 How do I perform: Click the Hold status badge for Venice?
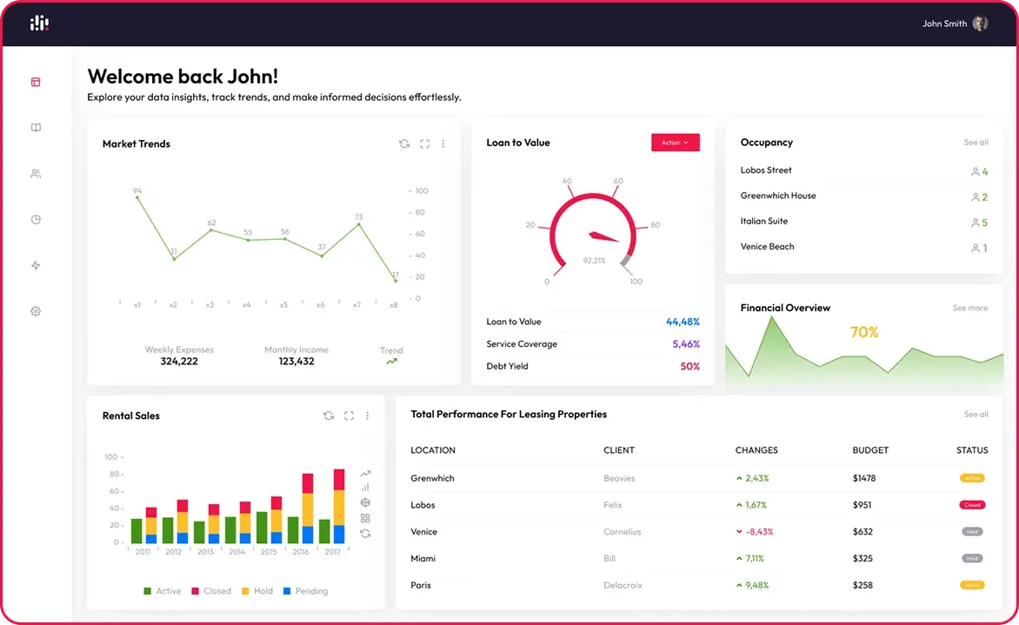pos(972,531)
